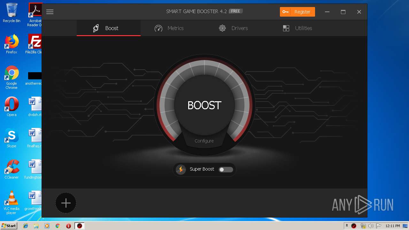Open the Metrics tab
Image resolution: width=409 pixels, height=230 pixels.
point(169,28)
